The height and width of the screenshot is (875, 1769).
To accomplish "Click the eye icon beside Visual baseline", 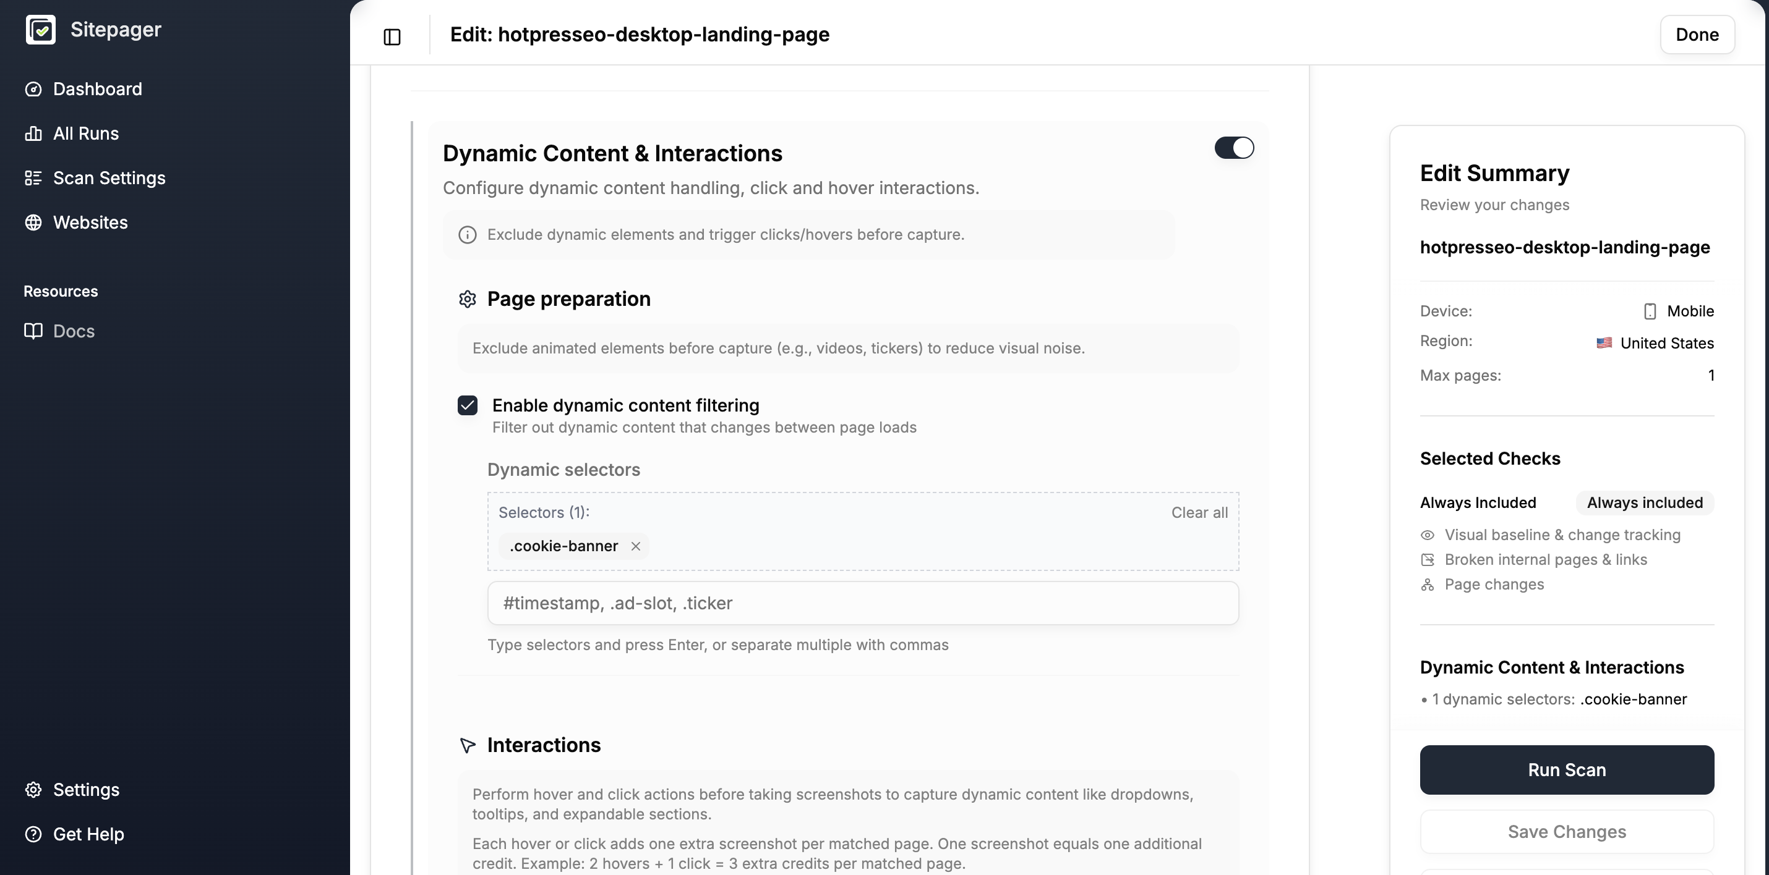I will pos(1428,535).
